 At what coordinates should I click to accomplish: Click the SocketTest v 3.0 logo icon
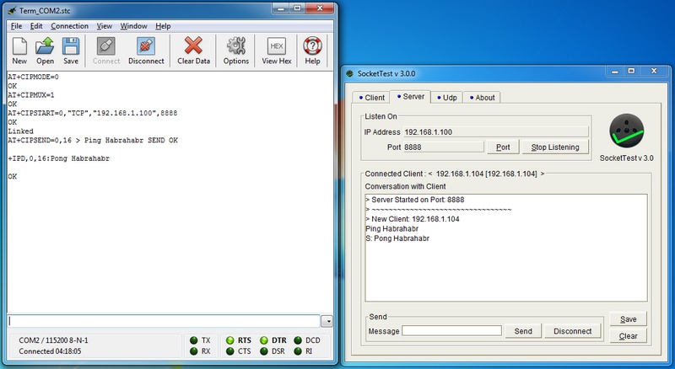point(626,131)
